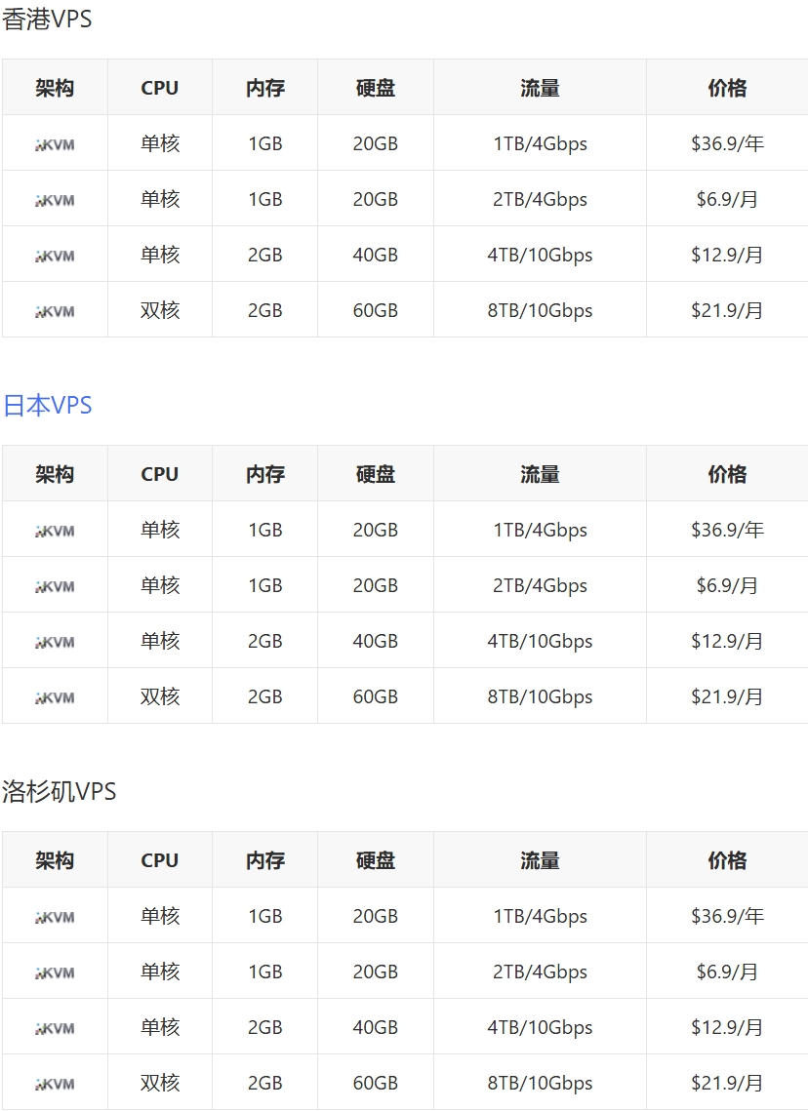Click KVM icon in 香港VPS $6.9/月 row

pos(55,201)
